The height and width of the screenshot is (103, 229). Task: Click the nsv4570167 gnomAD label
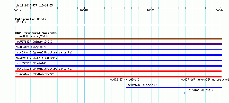click(204, 80)
